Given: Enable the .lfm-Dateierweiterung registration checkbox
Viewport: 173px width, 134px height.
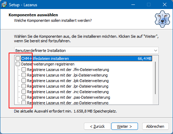Looking at the screenshot, I should click(x=24, y=70).
